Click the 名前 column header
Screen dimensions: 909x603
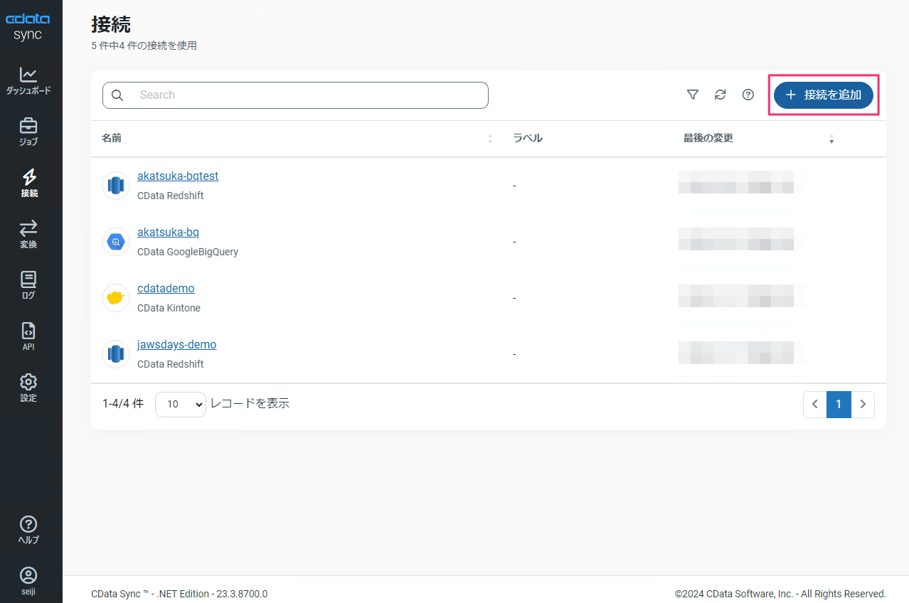[112, 138]
